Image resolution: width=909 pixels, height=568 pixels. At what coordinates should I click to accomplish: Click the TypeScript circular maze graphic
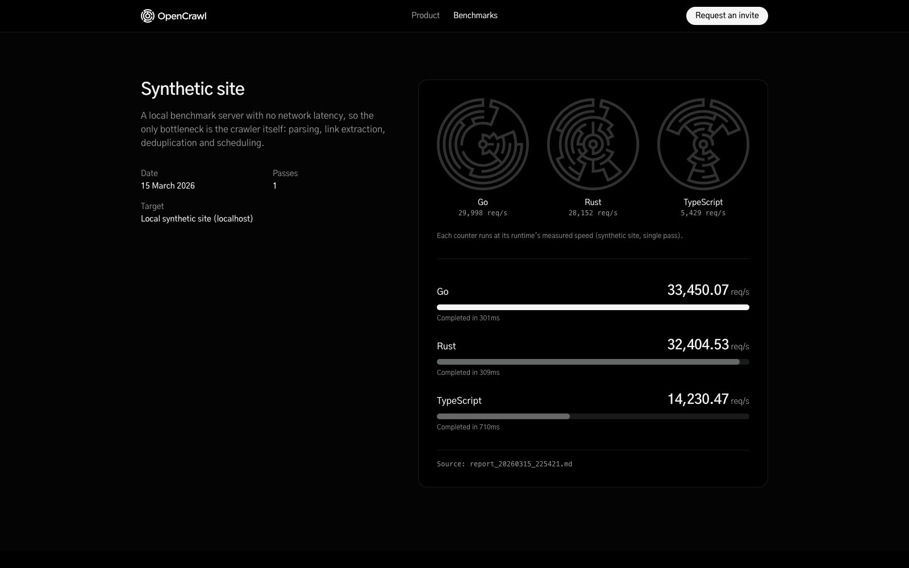pyautogui.click(x=703, y=144)
